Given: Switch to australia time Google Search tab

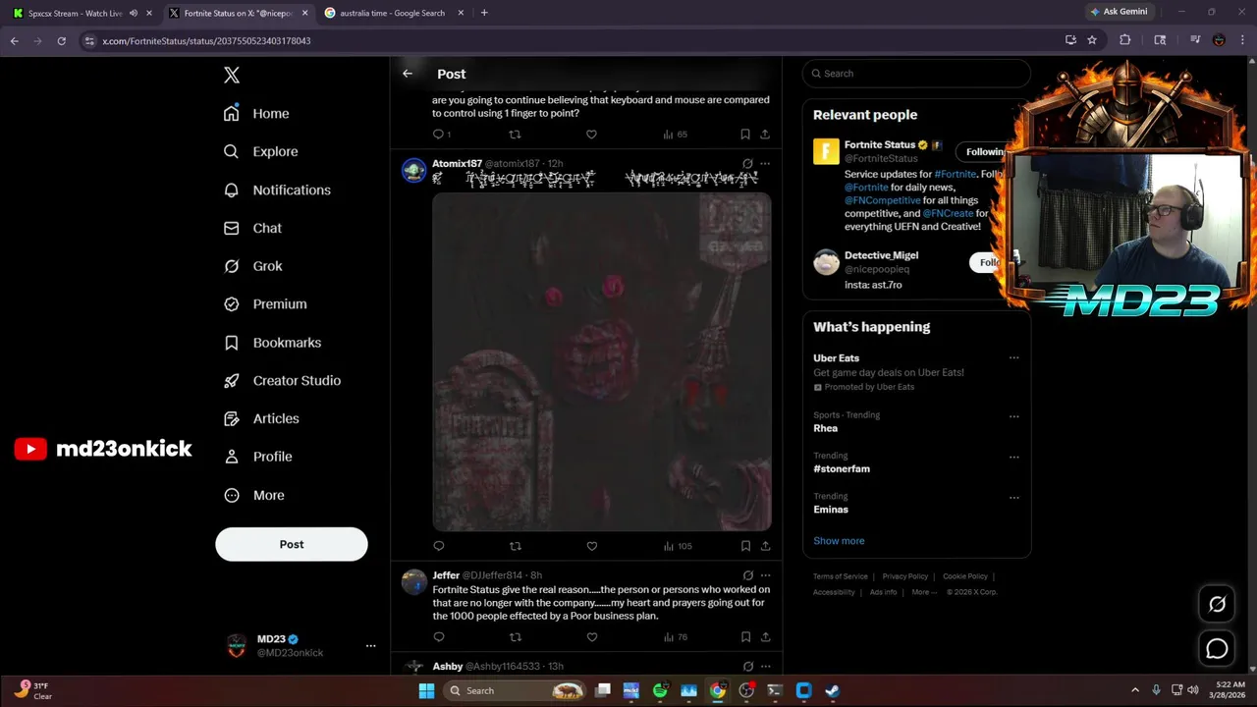Looking at the screenshot, I should point(394,13).
